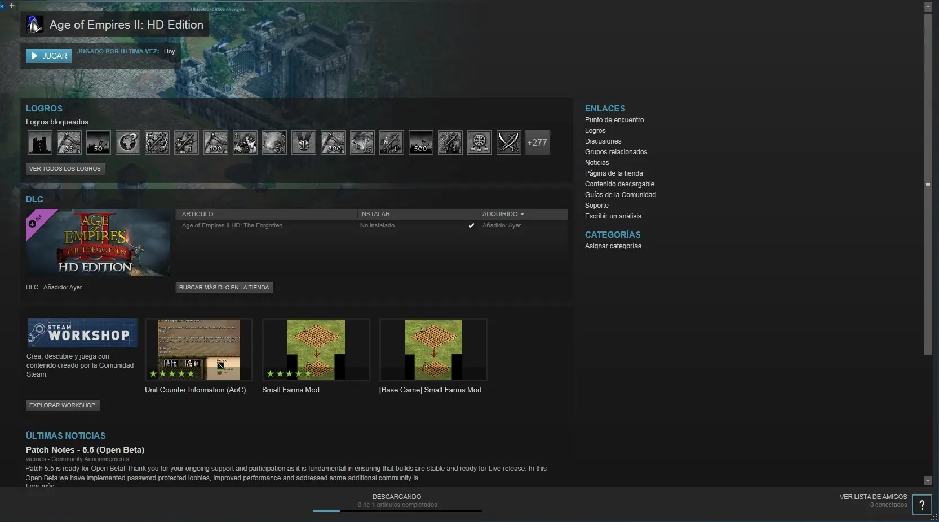
Task: Click the download progress bar
Action: [398, 511]
